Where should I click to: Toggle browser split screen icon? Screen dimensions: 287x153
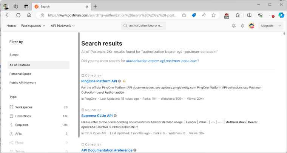point(249,15)
